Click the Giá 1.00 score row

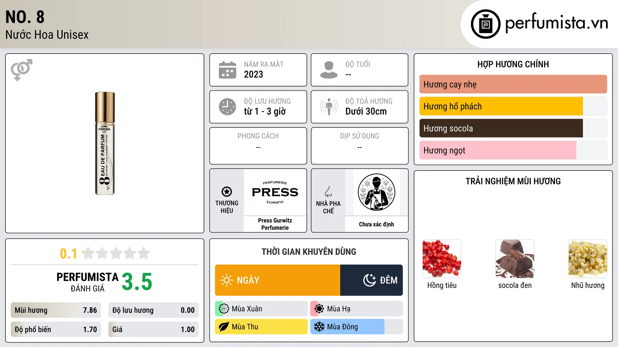tap(153, 330)
